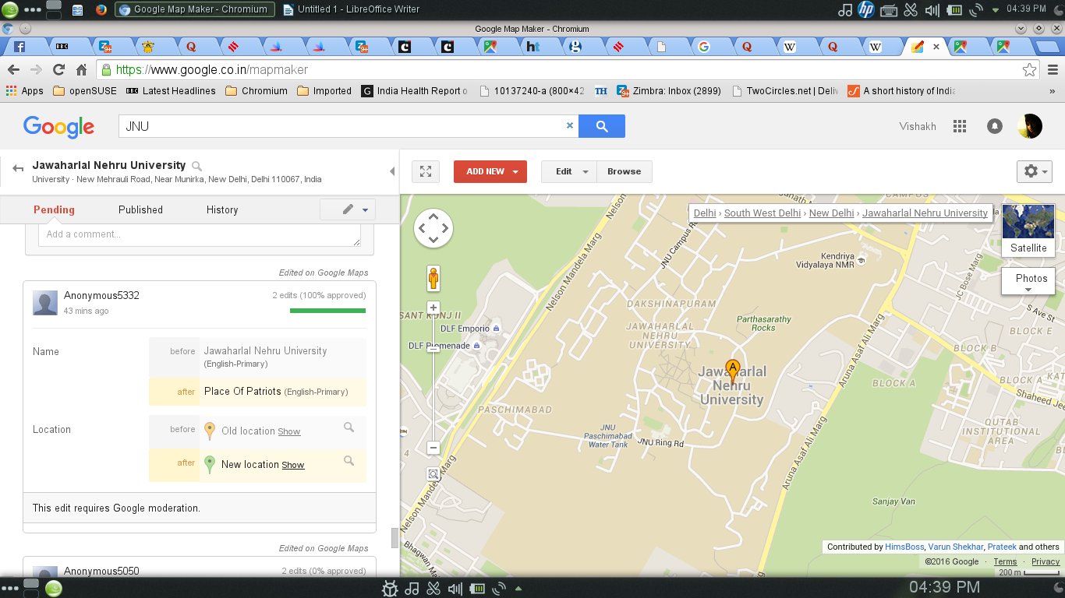
Task: Show the new location
Action: click(293, 465)
